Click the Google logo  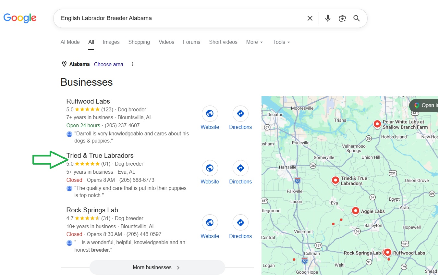20,18
